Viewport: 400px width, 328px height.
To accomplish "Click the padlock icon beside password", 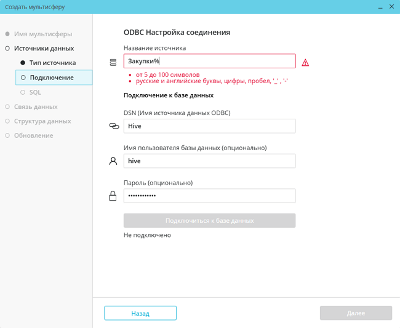I will point(113,196).
